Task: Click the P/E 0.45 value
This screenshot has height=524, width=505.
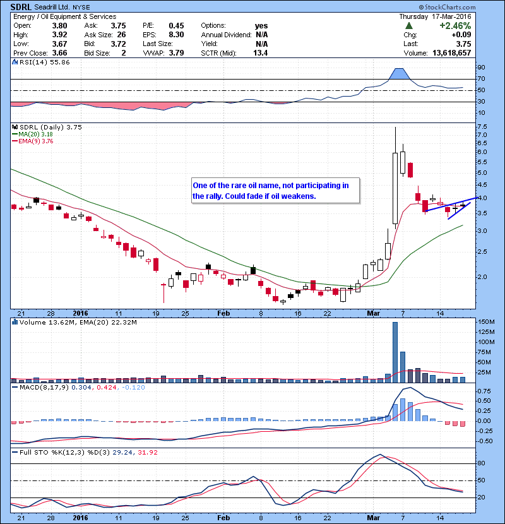Action: click(176, 26)
